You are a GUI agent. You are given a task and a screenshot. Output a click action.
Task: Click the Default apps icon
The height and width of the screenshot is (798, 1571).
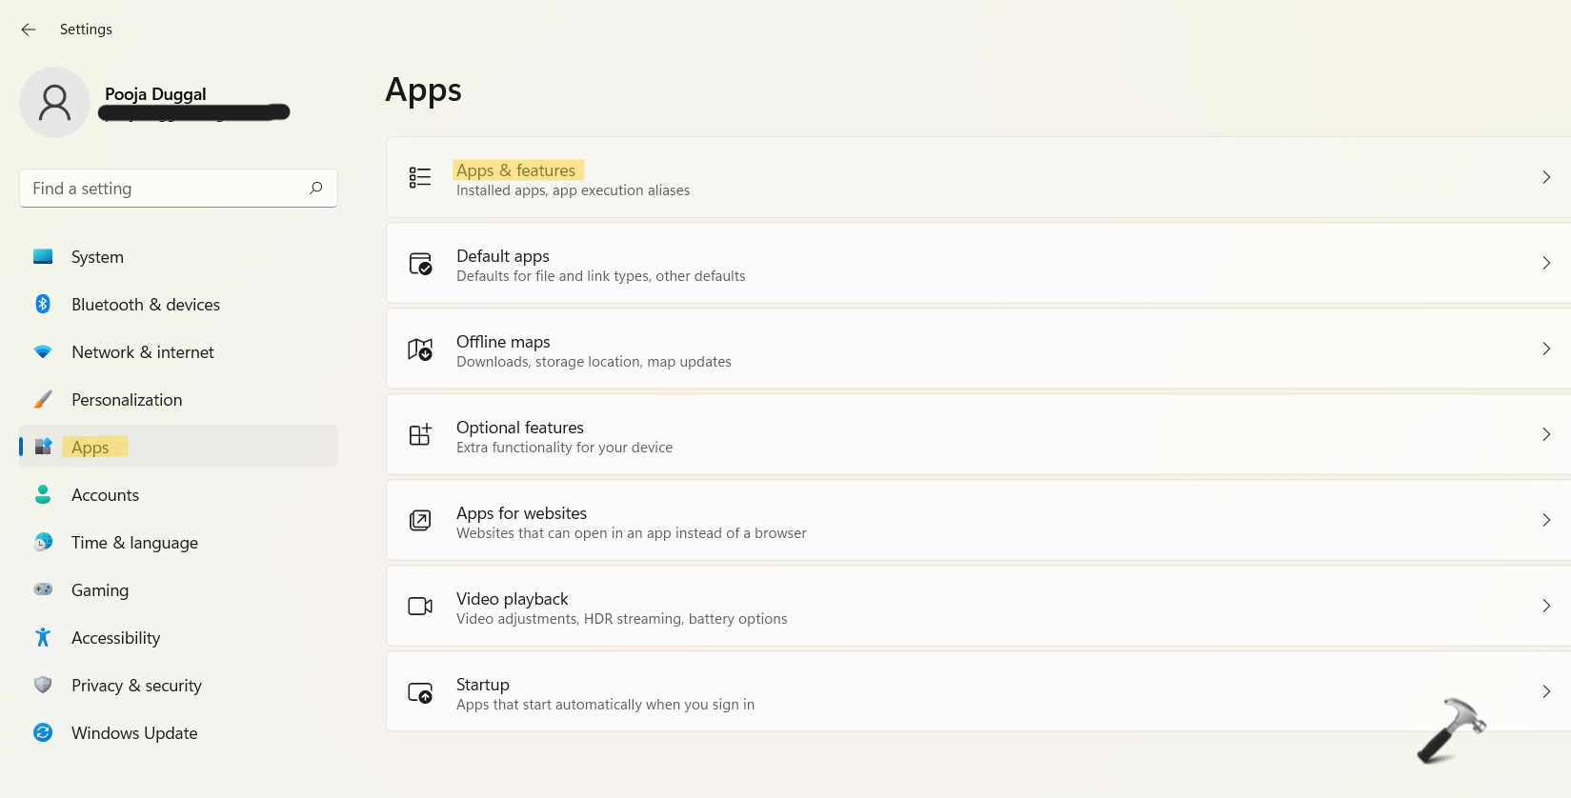coord(420,264)
